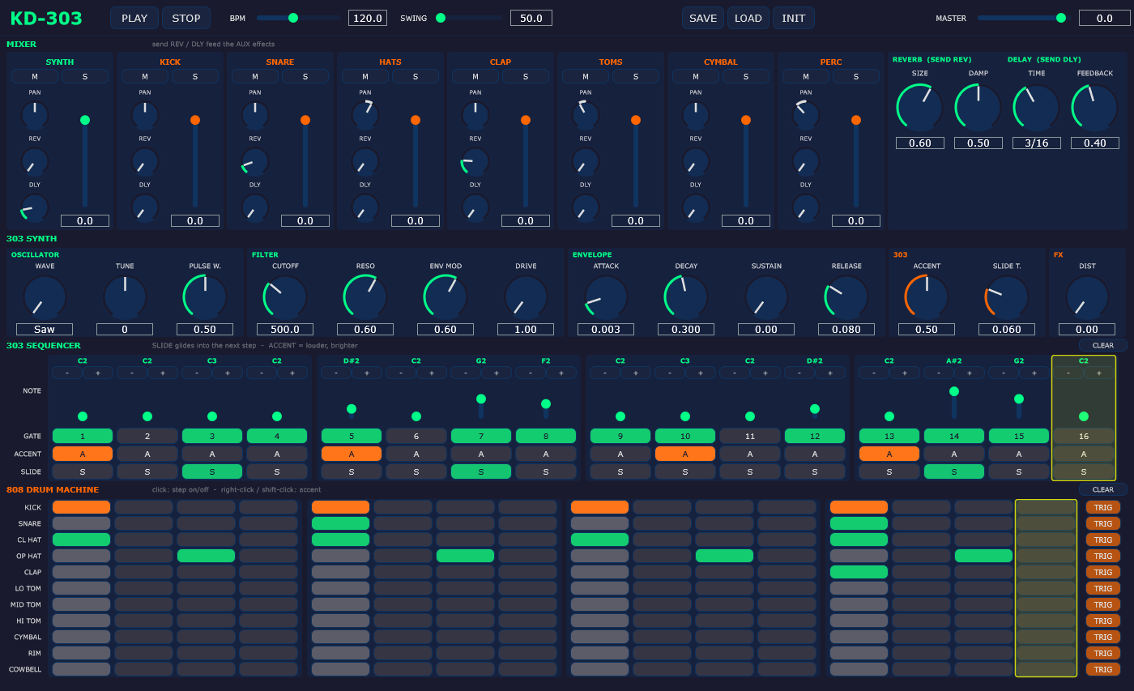This screenshot has height=691, width=1134.
Task: Click the filter CUTOFF knob
Action: (x=285, y=296)
